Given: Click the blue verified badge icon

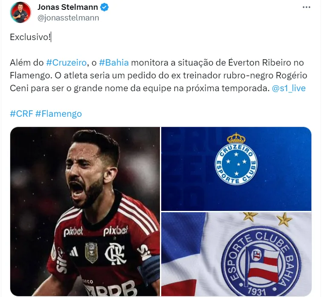Looking at the screenshot, I should pyautogui.click(x=104, y=7).
